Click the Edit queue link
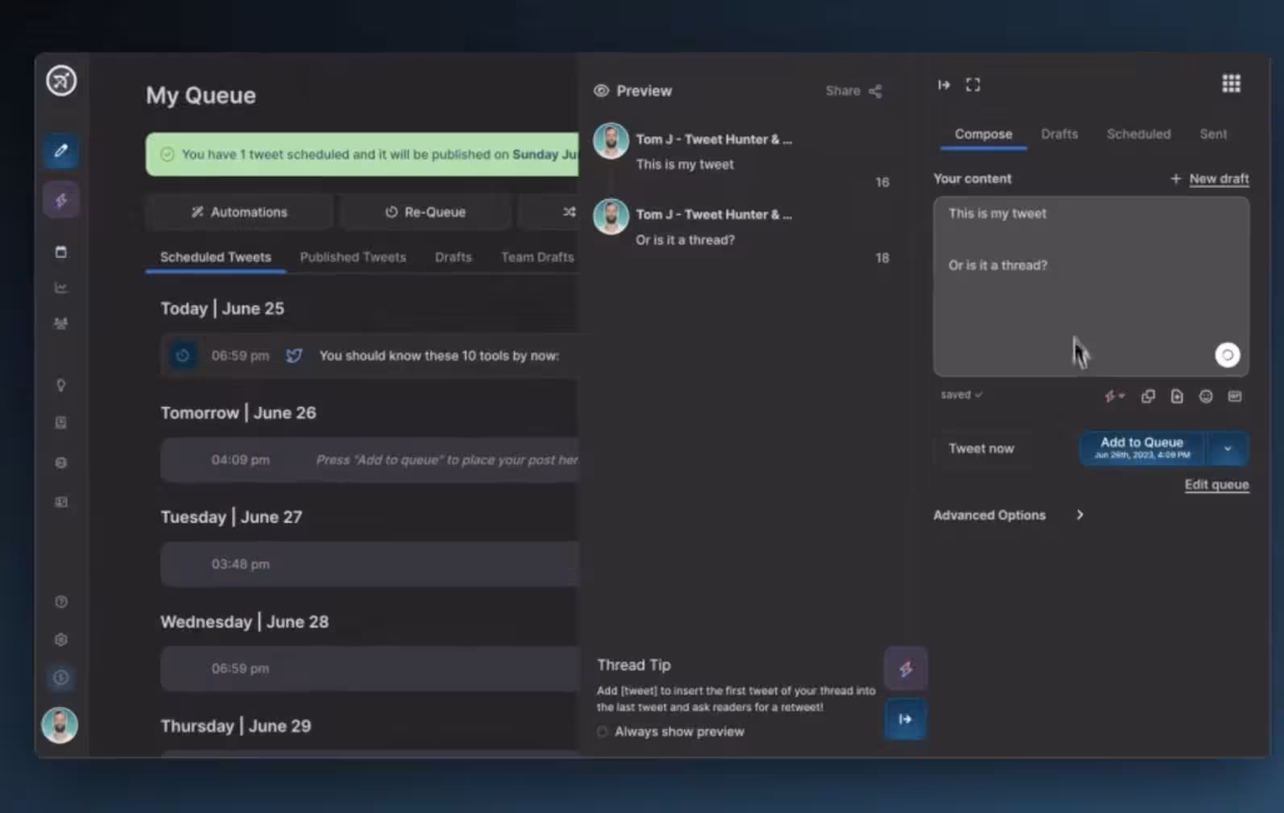Screen dimensions: 1284x813 (x=1216, y=485)
